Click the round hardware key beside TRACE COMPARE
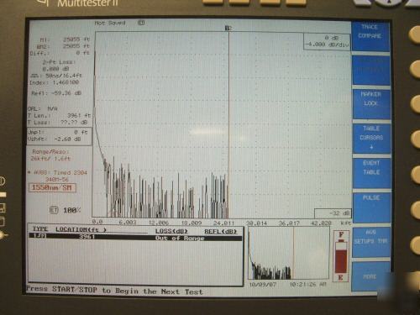The image size is (420, 315). click(x=415, y=35)
